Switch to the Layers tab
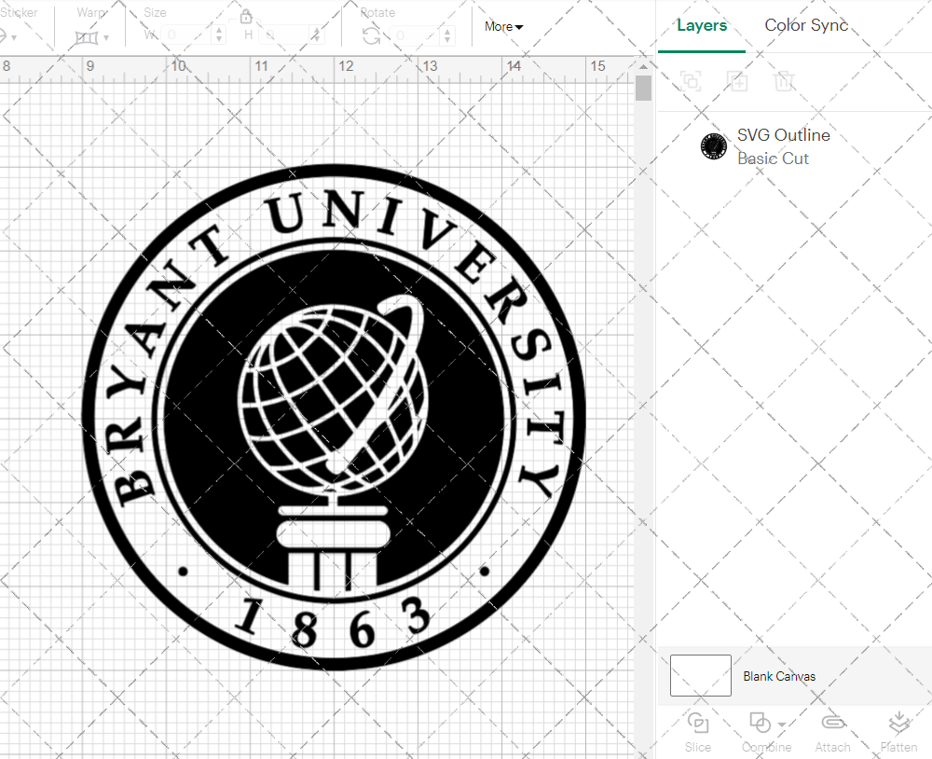 point(702,25)
